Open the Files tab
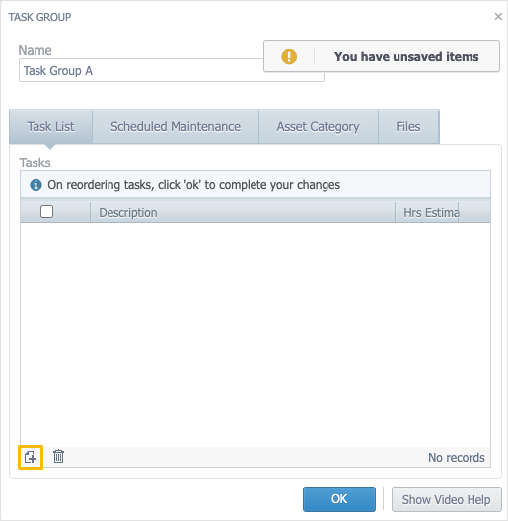 click(408, 127)
